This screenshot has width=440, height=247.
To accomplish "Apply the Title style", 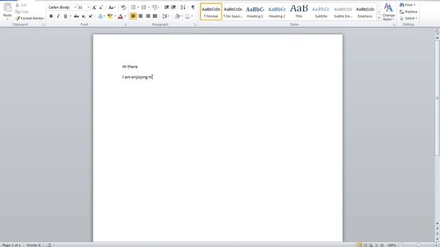I will [299, 12].
